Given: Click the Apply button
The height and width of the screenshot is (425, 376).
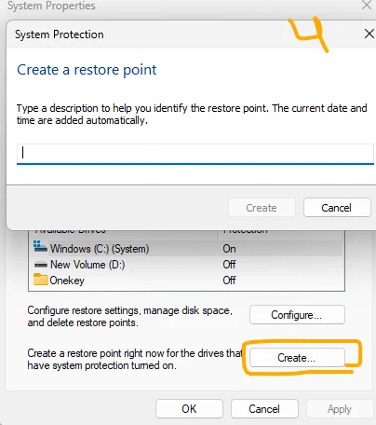Looking at the screenshot, I should (x=340, y=409).
